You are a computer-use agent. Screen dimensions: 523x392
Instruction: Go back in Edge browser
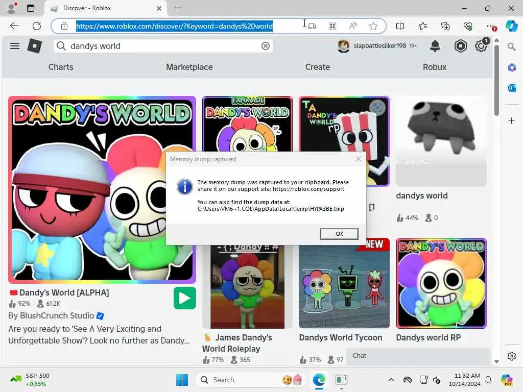coord(14,26)
